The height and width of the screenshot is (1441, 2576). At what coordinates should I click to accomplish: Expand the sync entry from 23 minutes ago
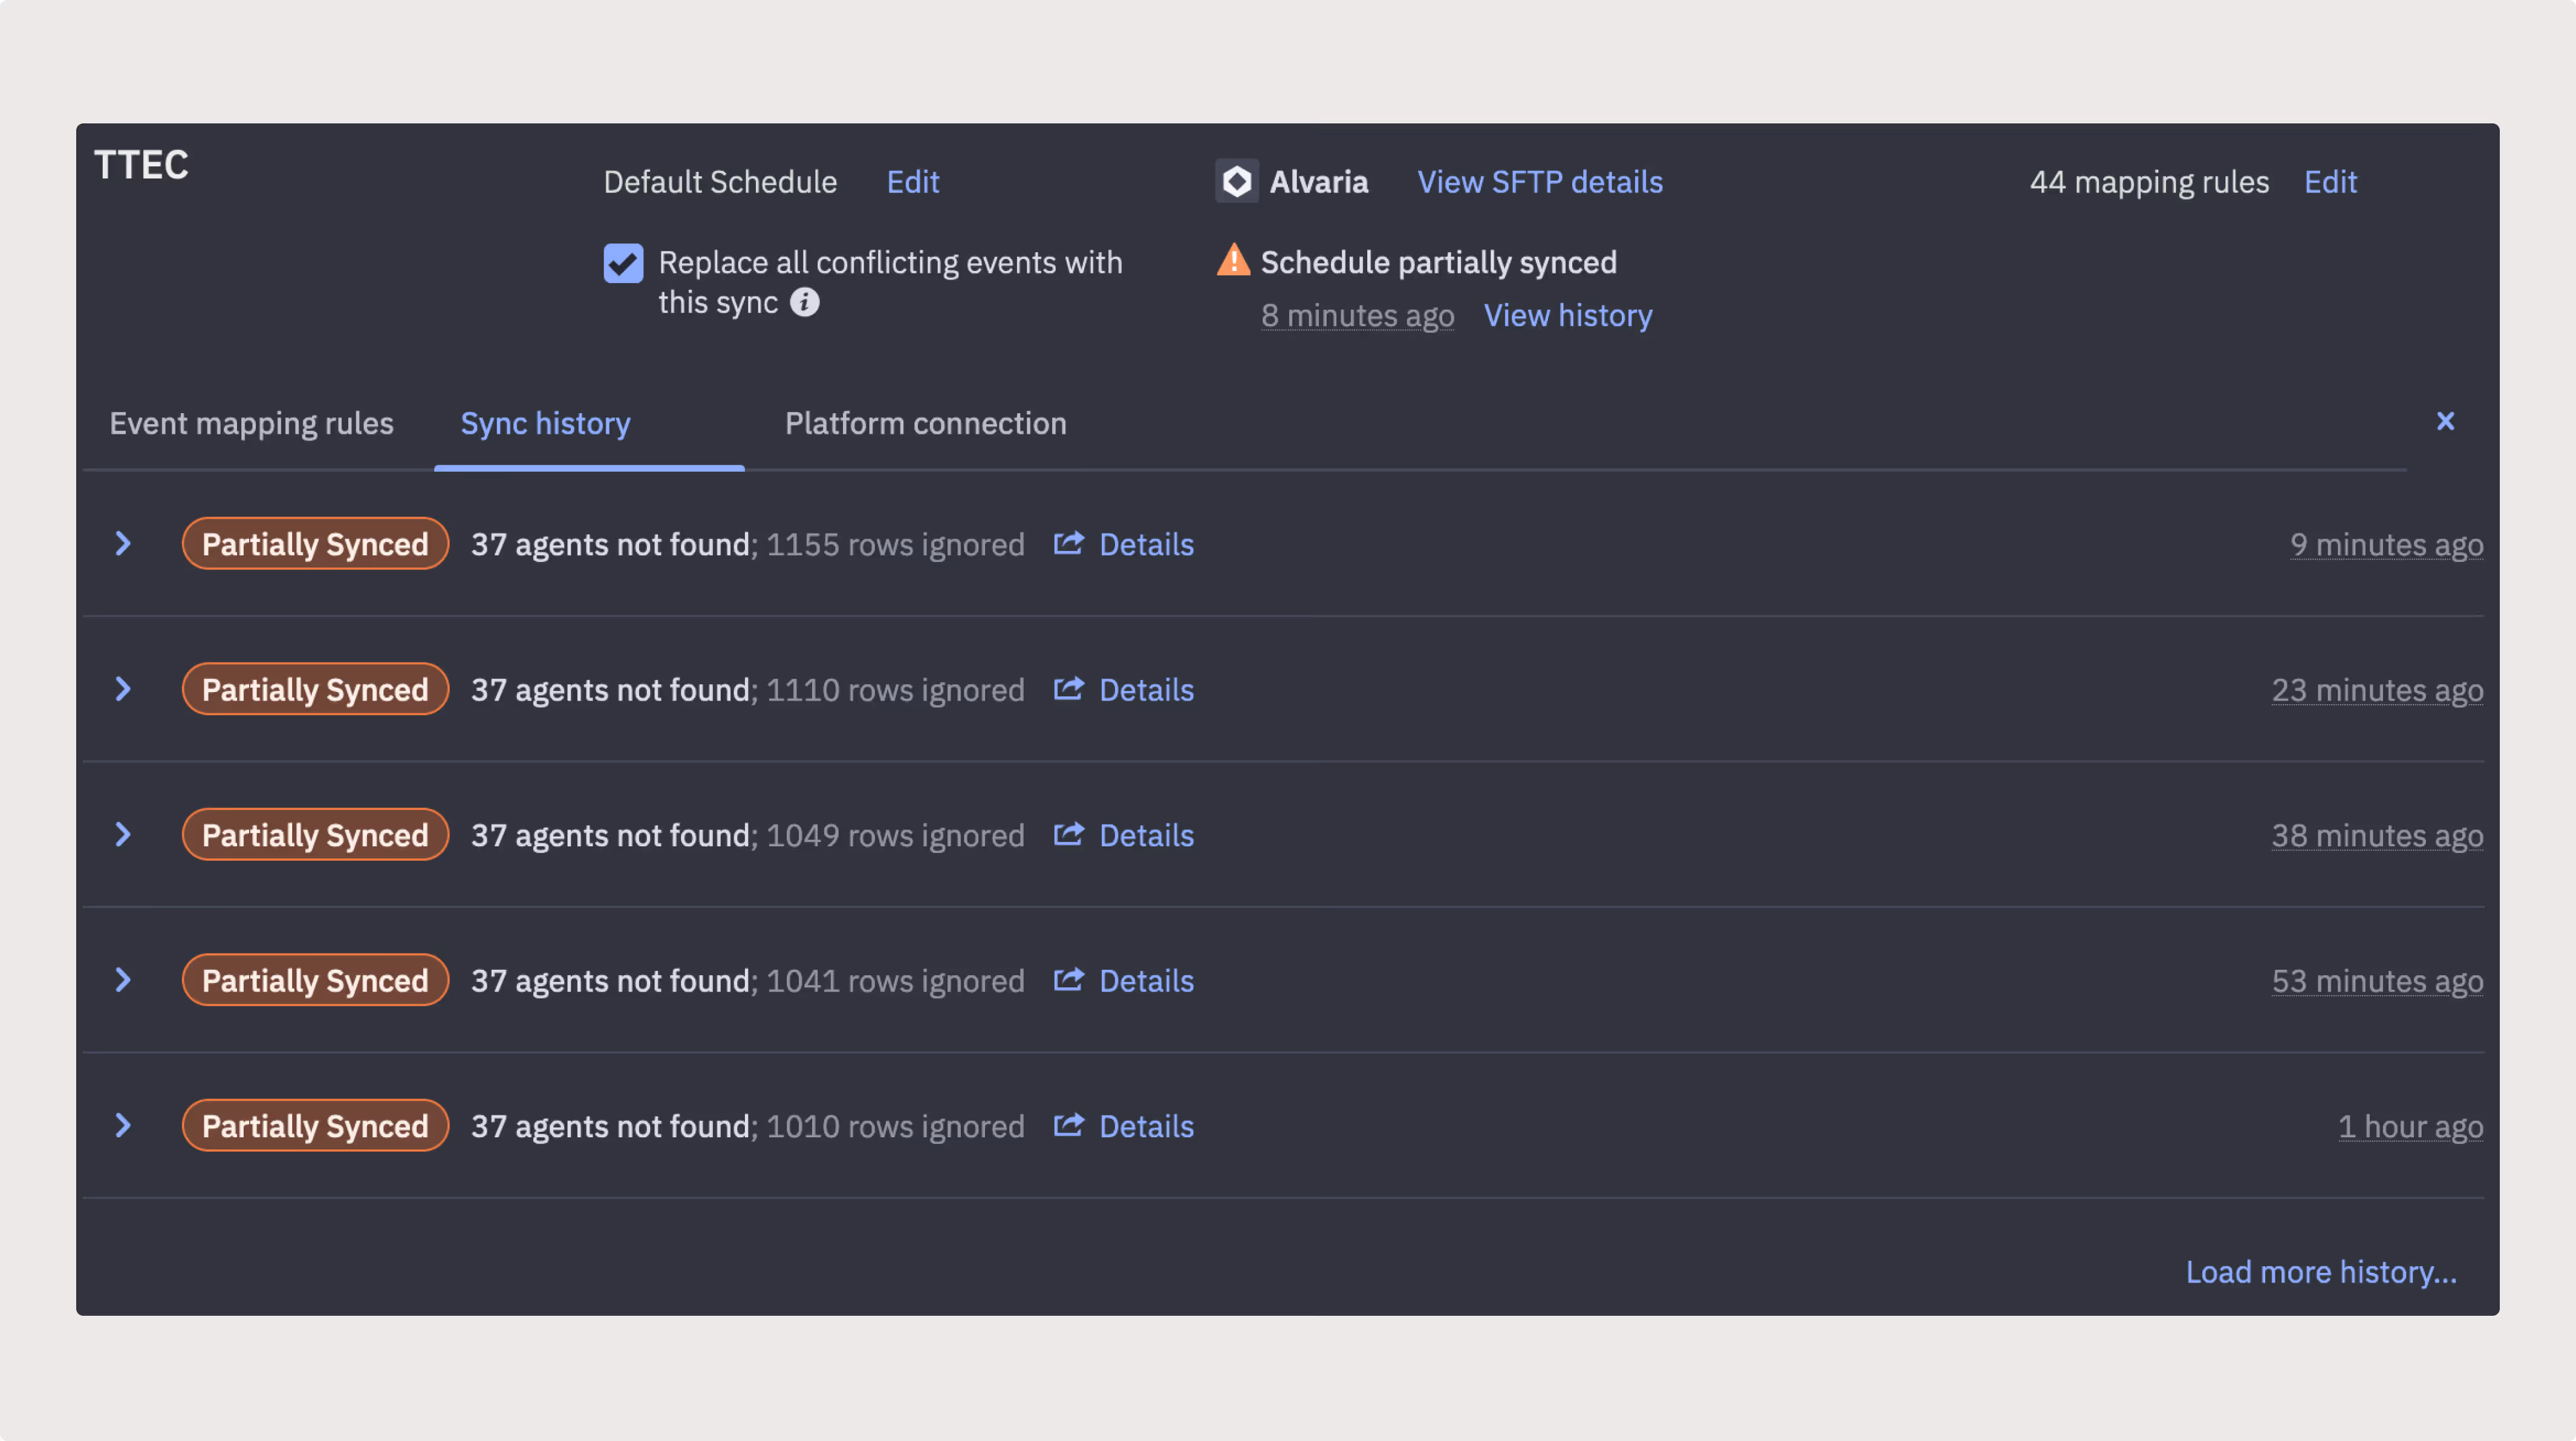123,688
